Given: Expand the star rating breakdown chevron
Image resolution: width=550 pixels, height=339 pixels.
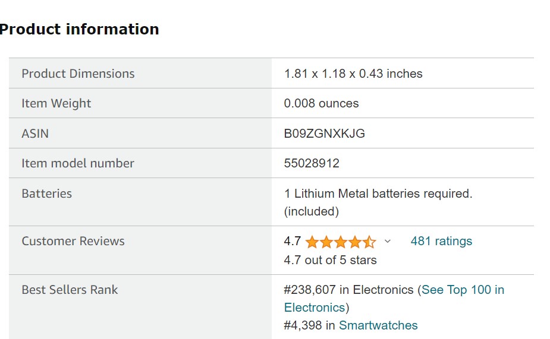Looking at the screenshot, I should [x=387, y=241].
